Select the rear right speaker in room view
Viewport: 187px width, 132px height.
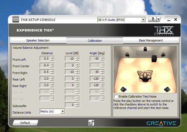point(167,89)
